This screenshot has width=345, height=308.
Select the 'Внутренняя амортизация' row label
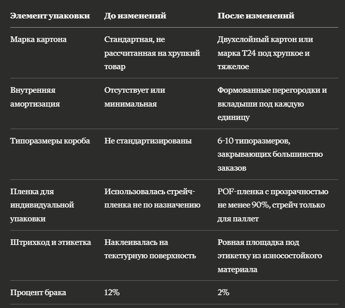click(x=35, y=97)
